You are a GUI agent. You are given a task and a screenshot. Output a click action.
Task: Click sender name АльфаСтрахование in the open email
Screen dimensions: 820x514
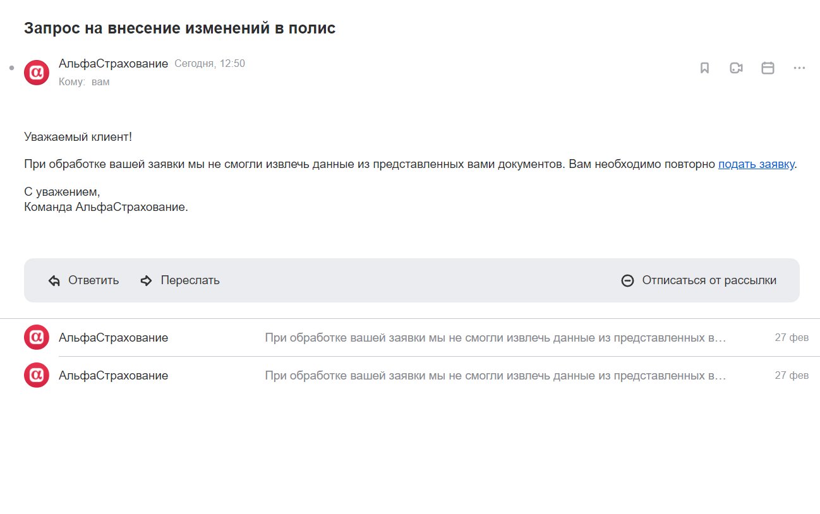[x=113, y=64]
